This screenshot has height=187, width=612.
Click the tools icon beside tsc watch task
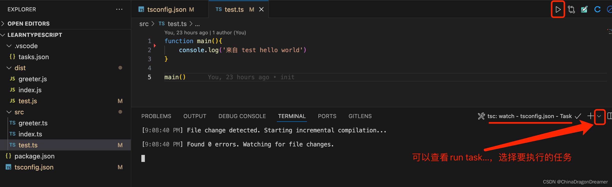point(481,116)
